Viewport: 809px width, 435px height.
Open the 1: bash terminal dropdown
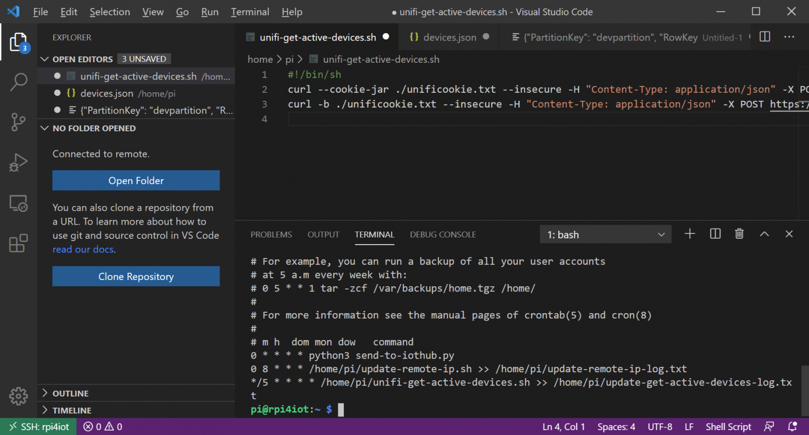606,235
